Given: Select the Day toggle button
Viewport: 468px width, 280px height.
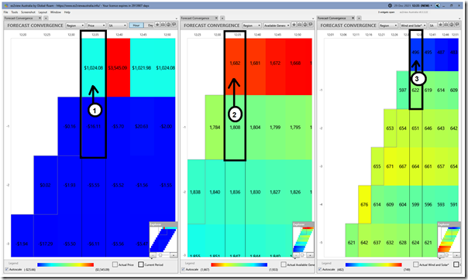Looking at the screenshot, I should 150,26.
